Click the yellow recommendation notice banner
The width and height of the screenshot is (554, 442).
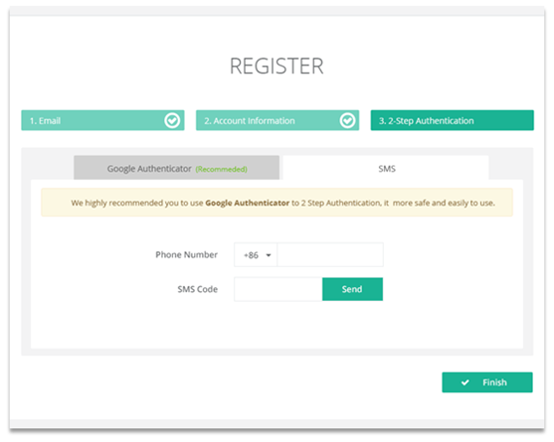pos(277,202)
